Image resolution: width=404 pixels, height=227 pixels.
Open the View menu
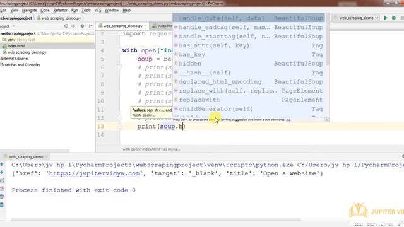(15, 10)
